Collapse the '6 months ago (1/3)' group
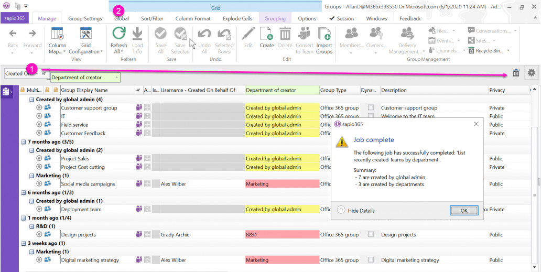Viewport: 541px width, 272px height. (24, 192)
